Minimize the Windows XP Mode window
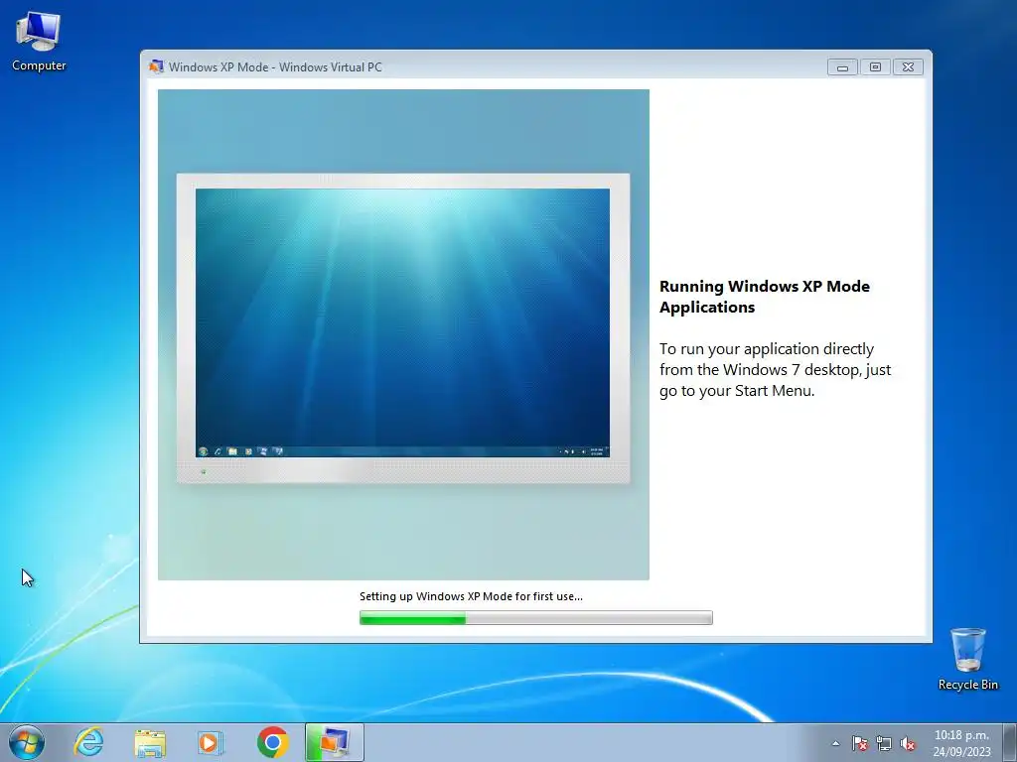 (842, 66)
